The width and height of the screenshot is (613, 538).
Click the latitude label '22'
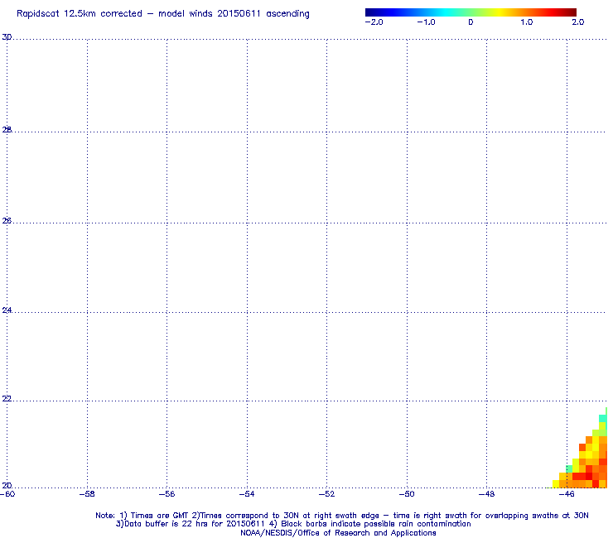click(x=7, y=398)
